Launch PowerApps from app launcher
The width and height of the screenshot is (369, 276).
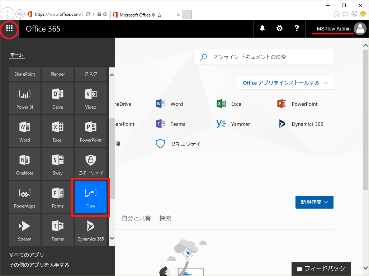25,197
